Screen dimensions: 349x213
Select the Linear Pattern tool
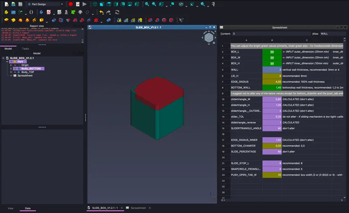pos(126,20)
